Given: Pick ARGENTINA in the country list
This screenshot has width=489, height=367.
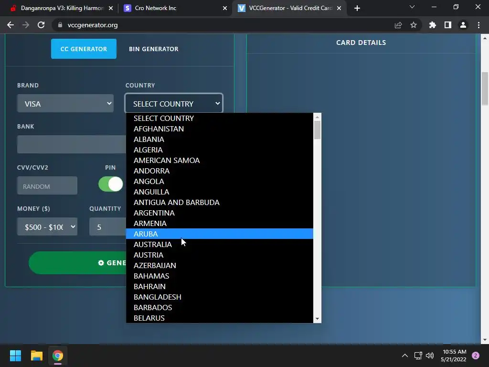Looking at the screenshot, I should coord(219,213).
